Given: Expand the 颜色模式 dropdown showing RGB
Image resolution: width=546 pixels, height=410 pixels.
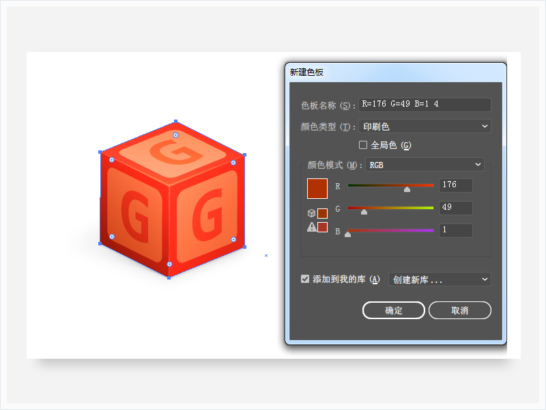Looking at the screenshot, I should pos(425,165).
